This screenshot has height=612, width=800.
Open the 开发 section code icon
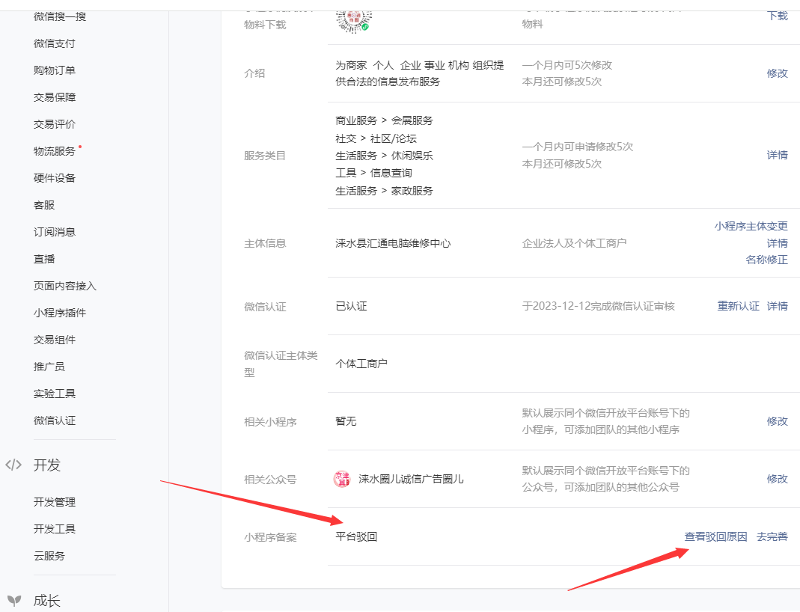coord(13,465)
